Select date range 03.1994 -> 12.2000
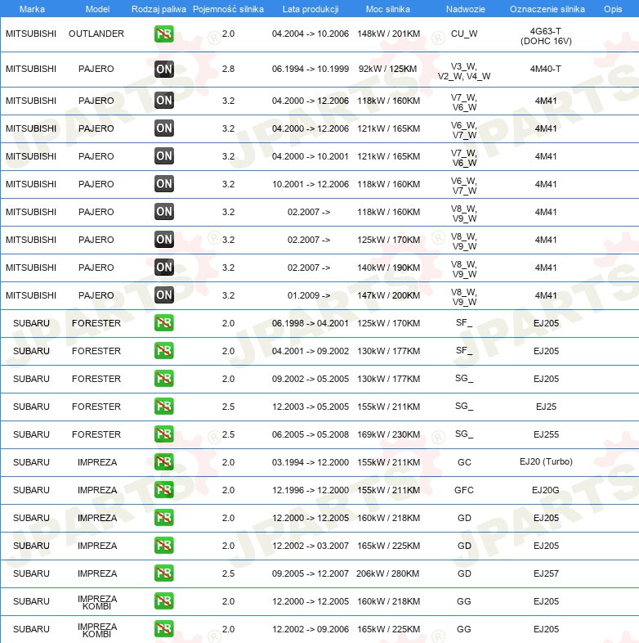The height and width of the screenshot is (643, 639). point(311,462)
